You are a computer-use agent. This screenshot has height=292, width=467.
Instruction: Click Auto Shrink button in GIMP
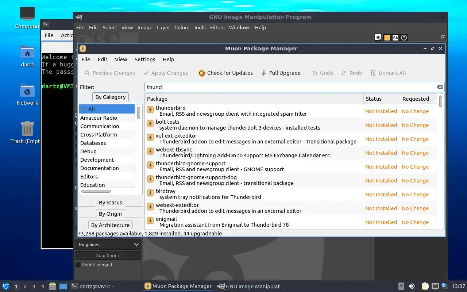coord(108,255)
